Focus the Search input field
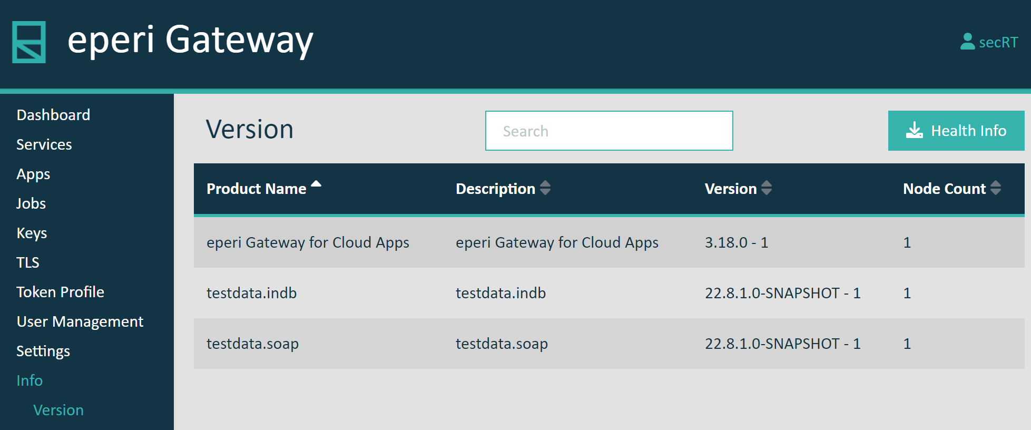Viewport: 1031px width, 430px height. click(609, 131)
